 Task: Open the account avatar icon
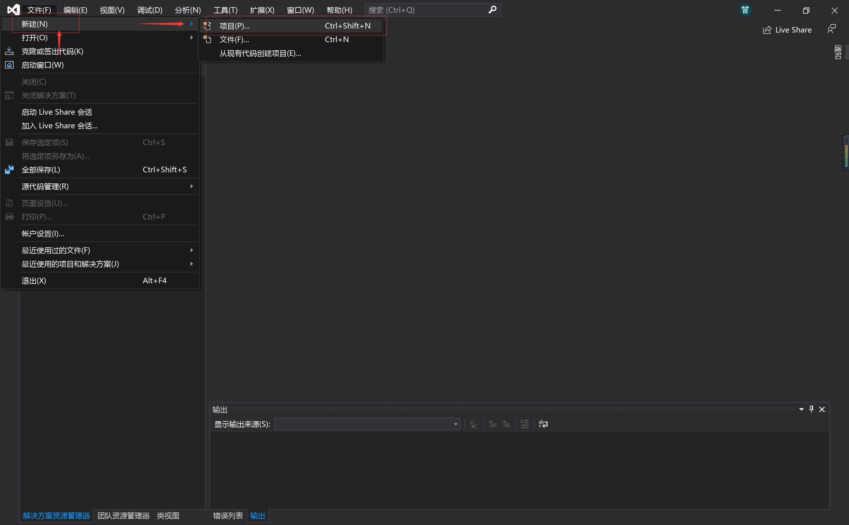745,10
